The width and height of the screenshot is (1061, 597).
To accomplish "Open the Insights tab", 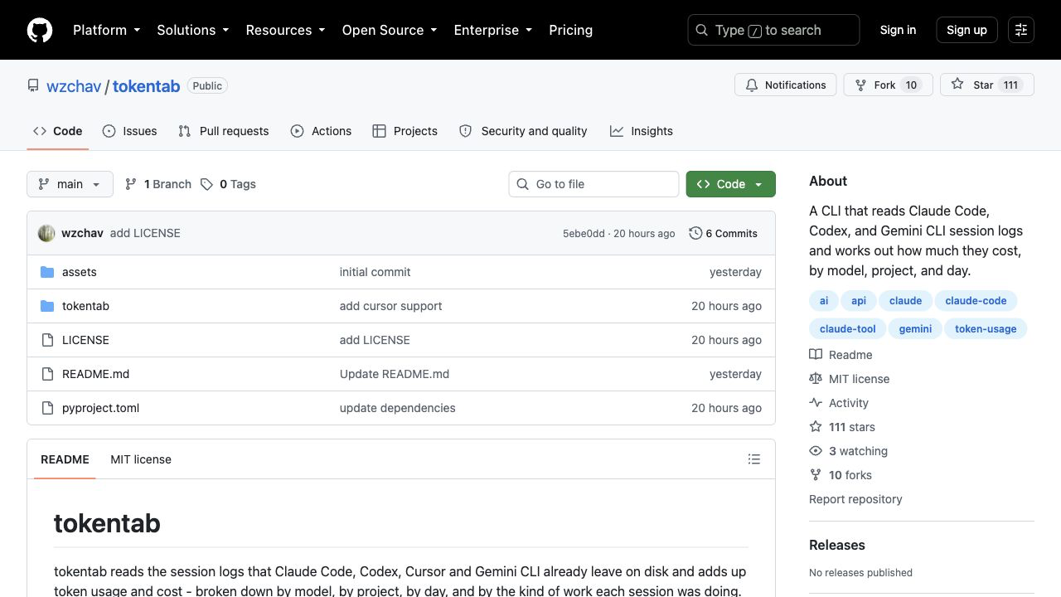I will pos(642,131).
